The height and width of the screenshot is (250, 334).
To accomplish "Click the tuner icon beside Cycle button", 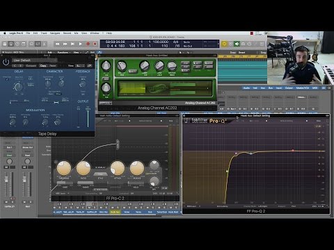I will (x=230, y=44).
